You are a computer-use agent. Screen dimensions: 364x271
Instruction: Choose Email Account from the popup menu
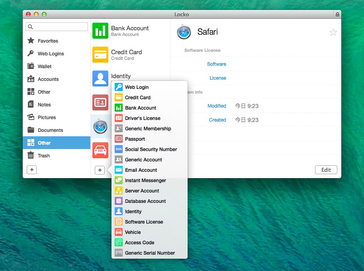coord(149,170)
